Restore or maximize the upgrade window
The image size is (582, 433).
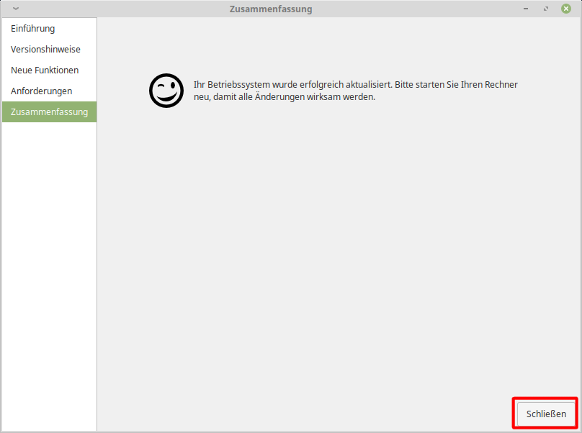pos(545,9)
